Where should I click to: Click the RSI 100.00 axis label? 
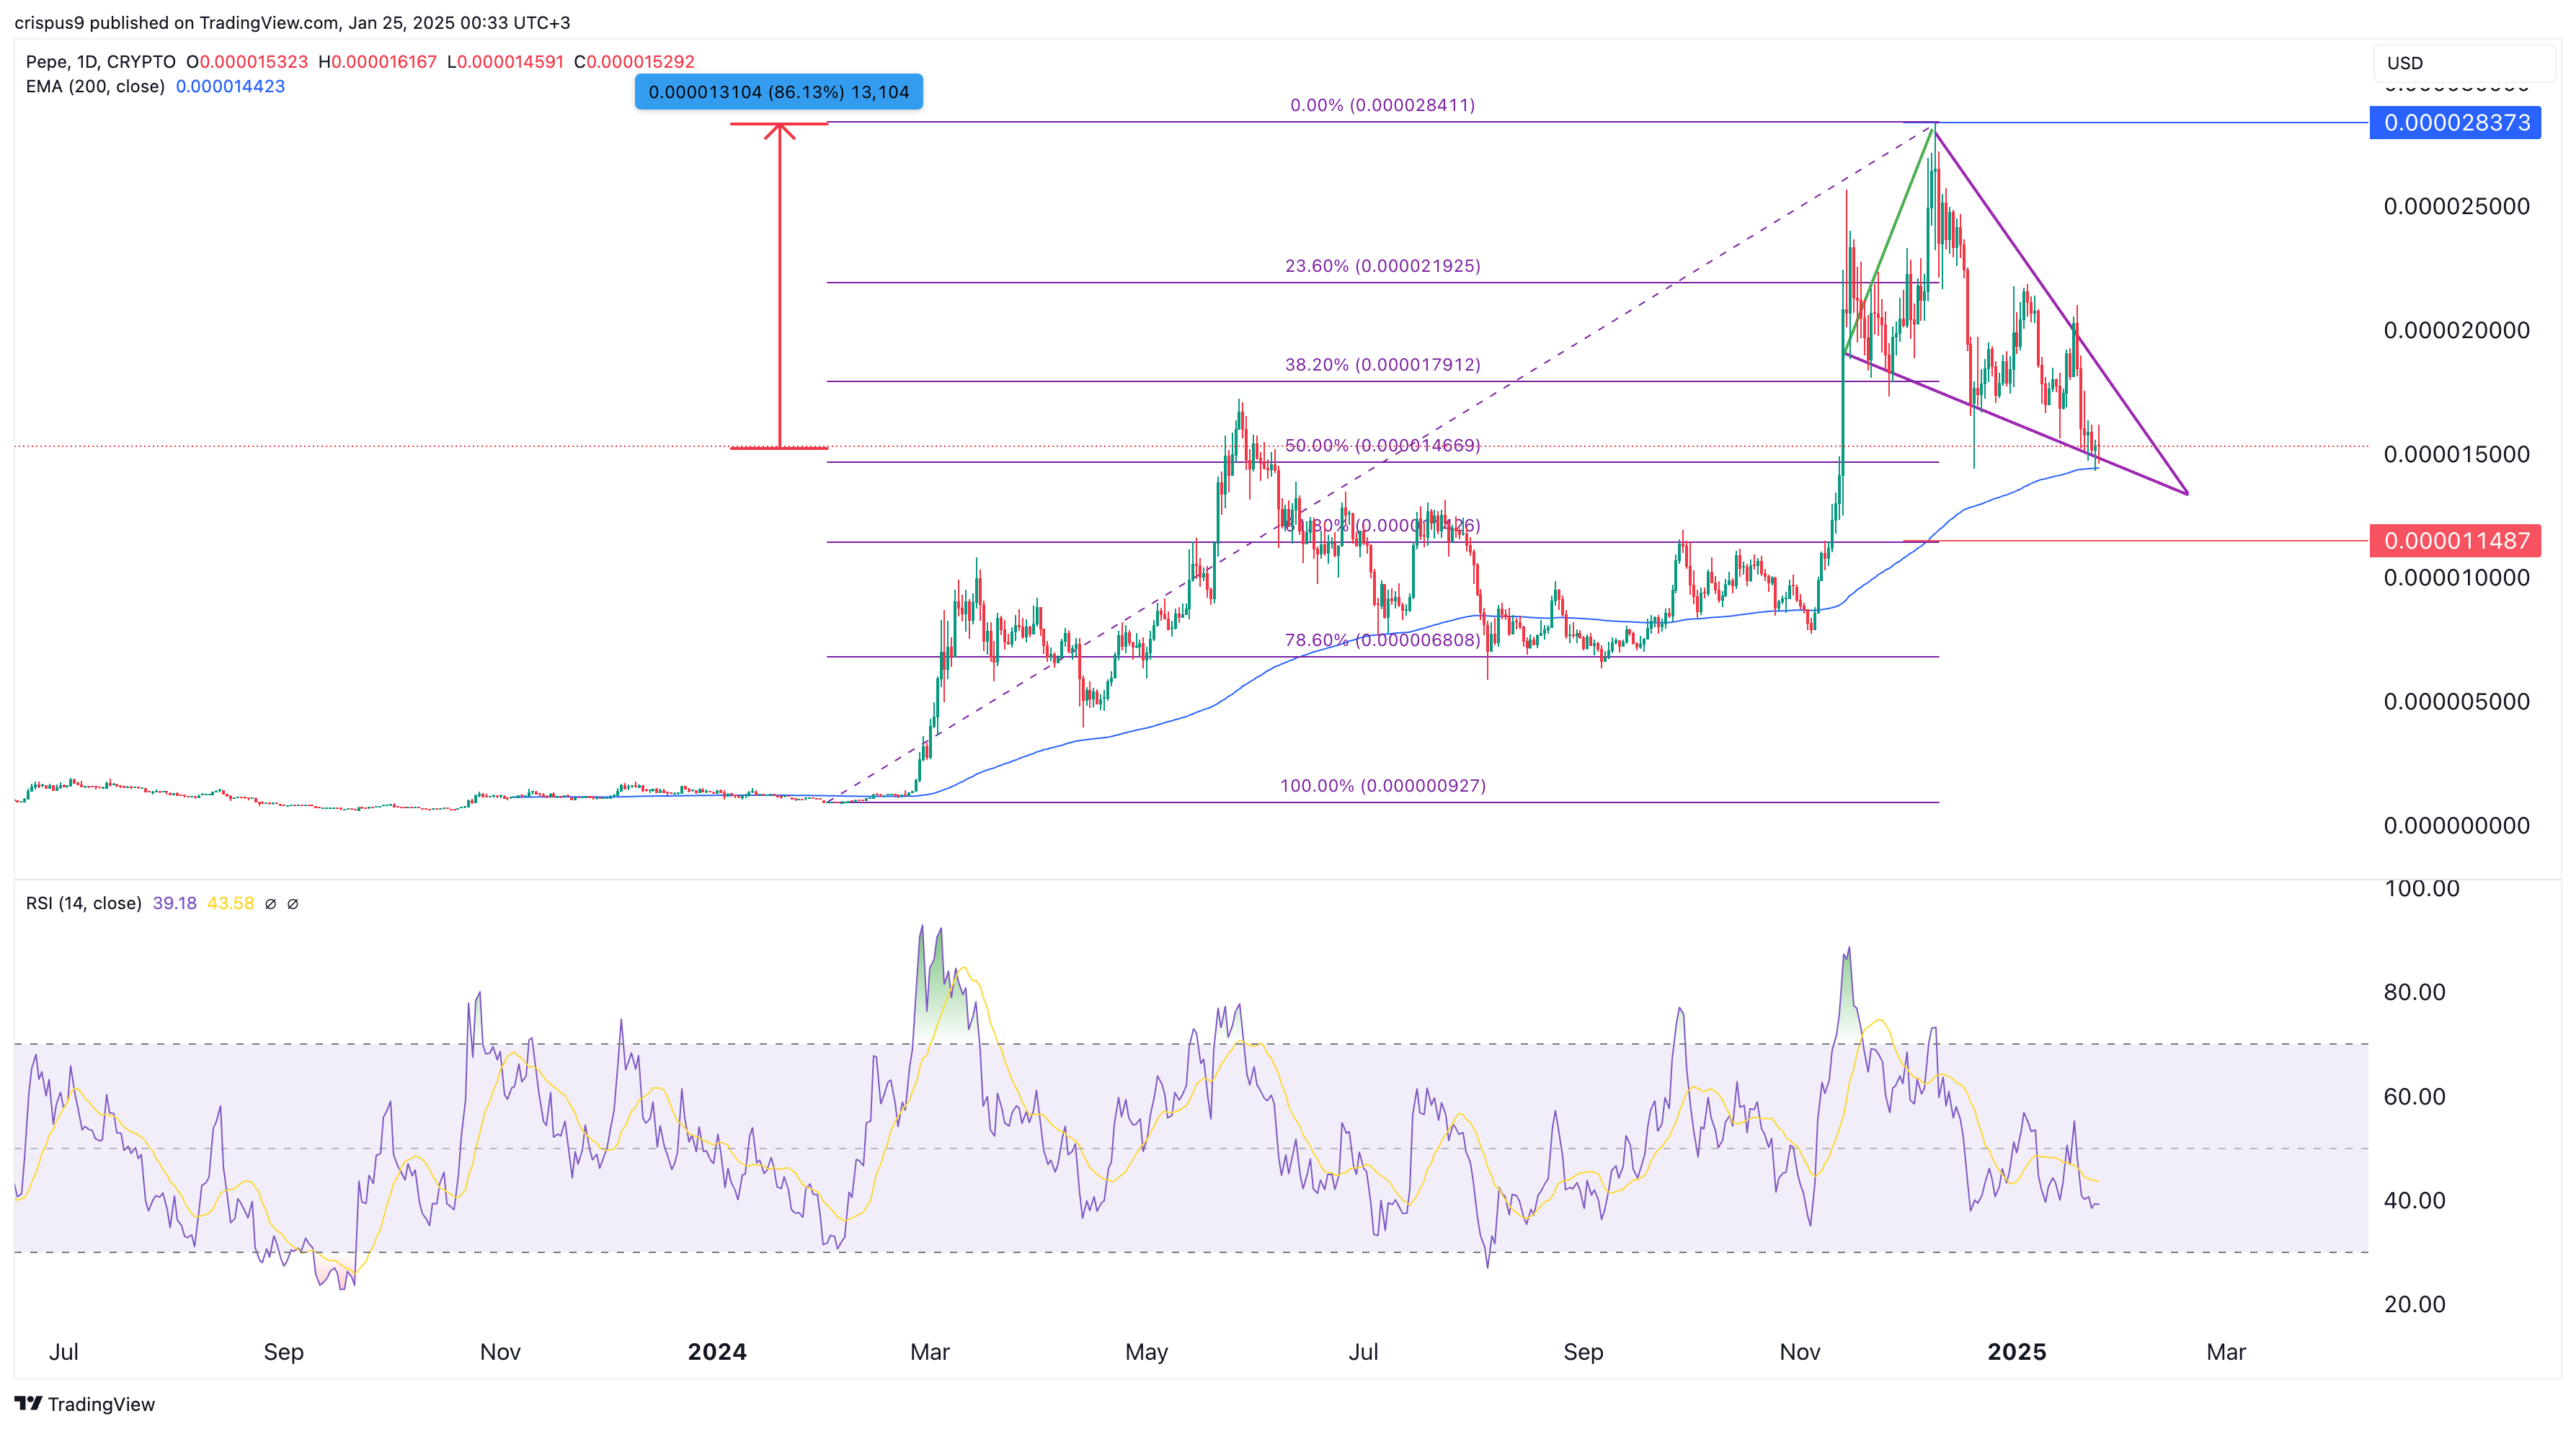2421,889
